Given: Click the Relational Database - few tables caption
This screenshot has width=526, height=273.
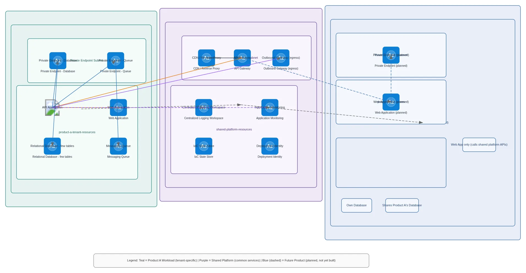Looking at the screenshot, I should coord(52,157).
